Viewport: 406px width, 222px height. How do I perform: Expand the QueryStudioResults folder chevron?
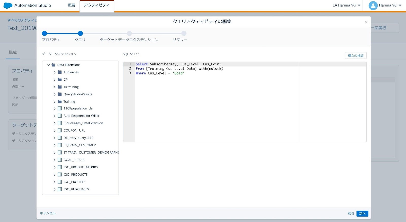[54, 95]
